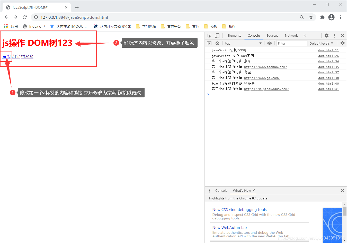Open the 模板 bookmark folder
Viewport: 347px width, 243px height.
[211, 26]
